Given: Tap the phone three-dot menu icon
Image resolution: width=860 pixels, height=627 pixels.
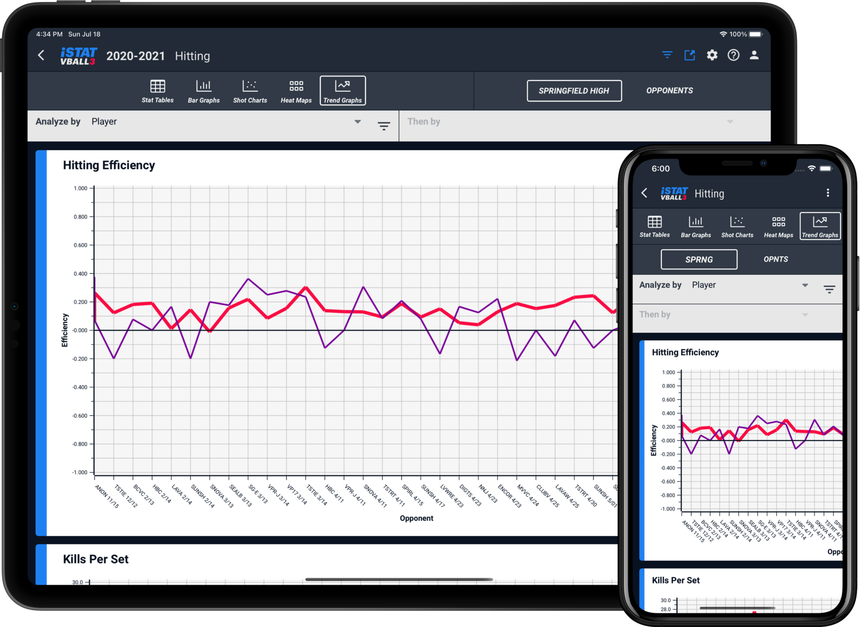Looking at the screenshot, I should pos(828,193).
